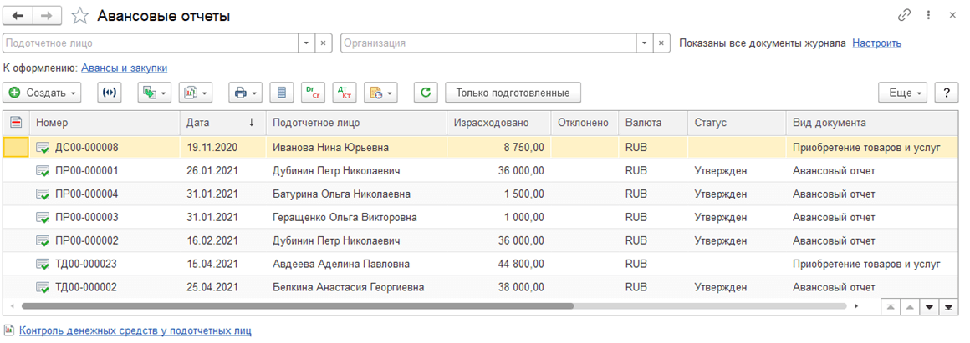Open the Dt/Kt accounting entries icon

tap(344, 93)
